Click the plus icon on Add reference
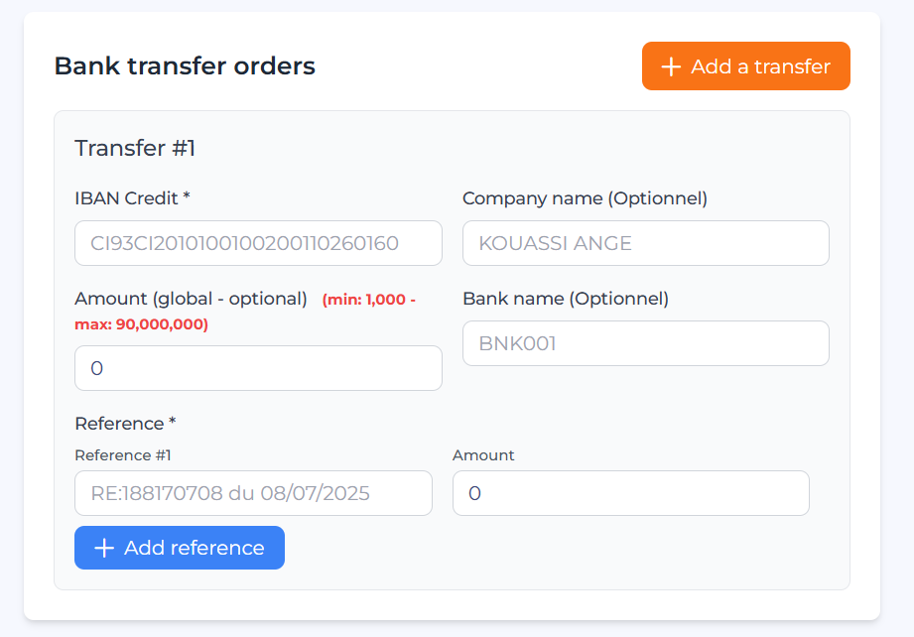This screenshot has width=914, height=637. pyautogui.click(x=103, y=547)
